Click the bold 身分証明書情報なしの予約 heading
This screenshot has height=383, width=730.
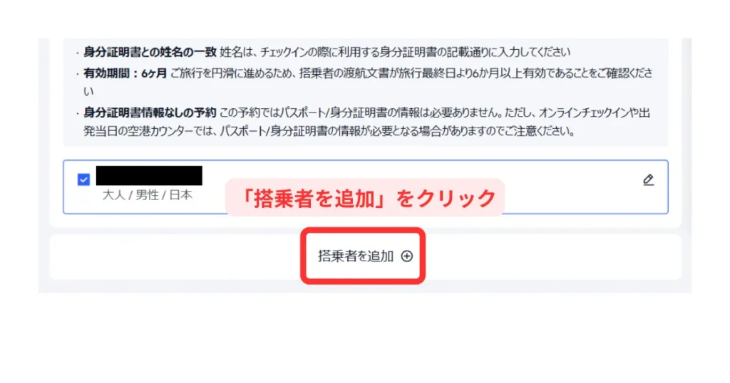pyautogui.click(x=150, y=112)
